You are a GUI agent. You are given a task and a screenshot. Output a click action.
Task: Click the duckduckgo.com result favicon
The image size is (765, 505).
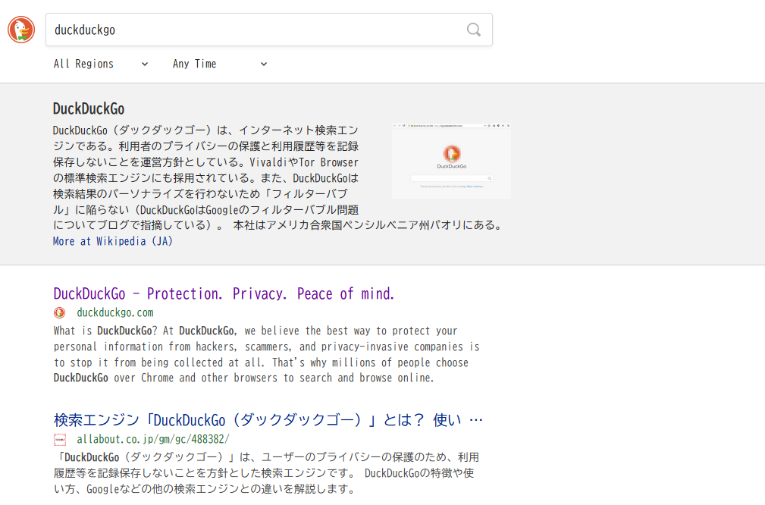[60, 312]
